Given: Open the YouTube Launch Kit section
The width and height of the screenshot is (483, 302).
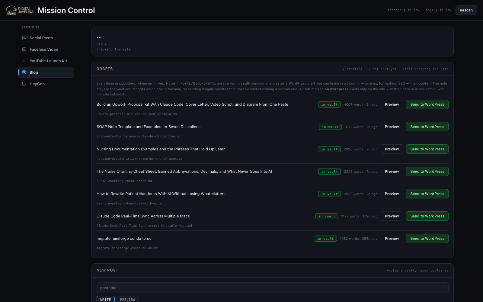Looking at the screenshot, I should (x=46, y=61).
